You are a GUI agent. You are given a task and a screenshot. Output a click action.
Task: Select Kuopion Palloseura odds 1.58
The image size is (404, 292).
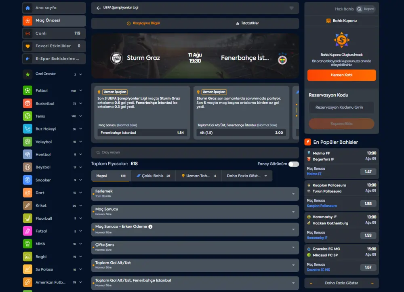[368, 204]
